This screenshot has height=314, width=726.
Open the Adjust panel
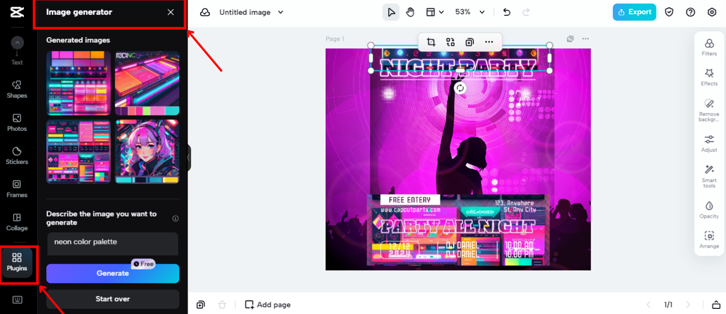[709, 143]
